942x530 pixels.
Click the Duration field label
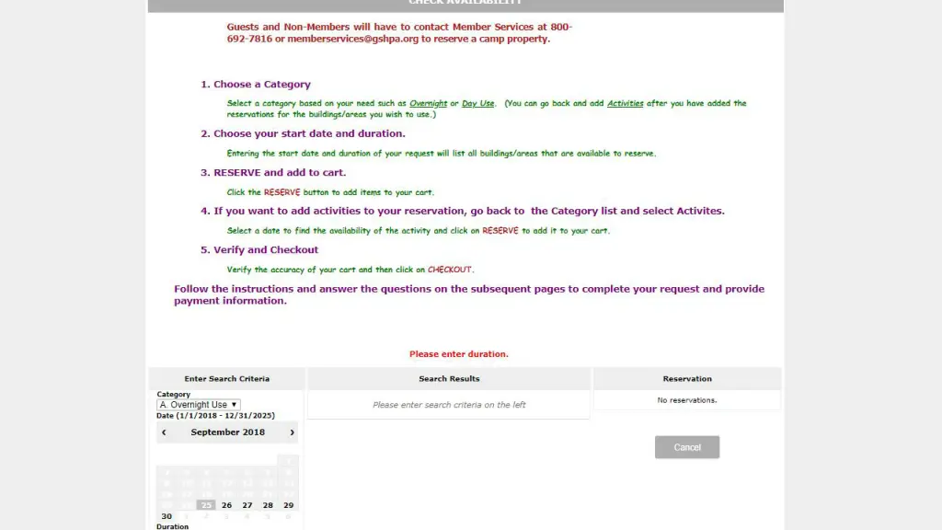pyautogui.click(x=172, y=526)
